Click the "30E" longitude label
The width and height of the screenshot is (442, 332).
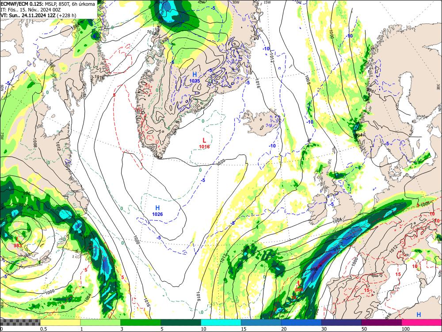(439, 86)
